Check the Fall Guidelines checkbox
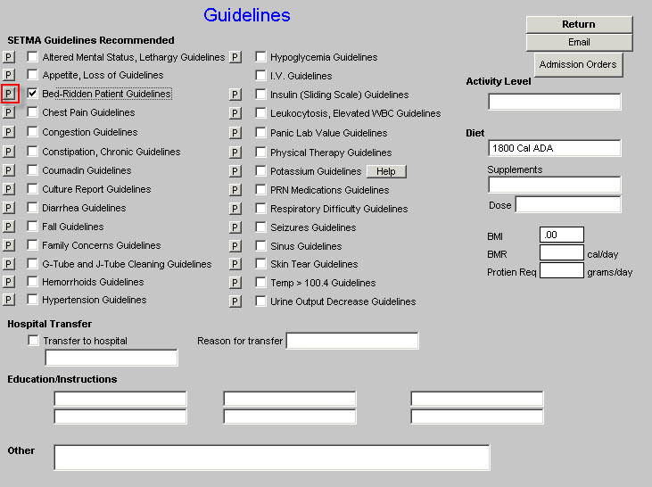The width and height of the screenshot is (652, 487). coord(32,226)
